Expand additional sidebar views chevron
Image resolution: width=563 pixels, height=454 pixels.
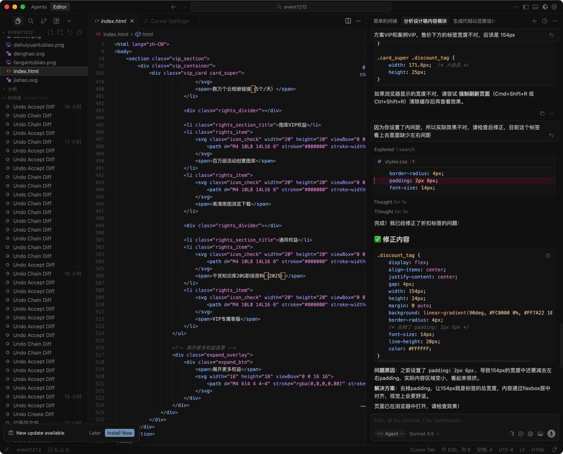[69, 21]
